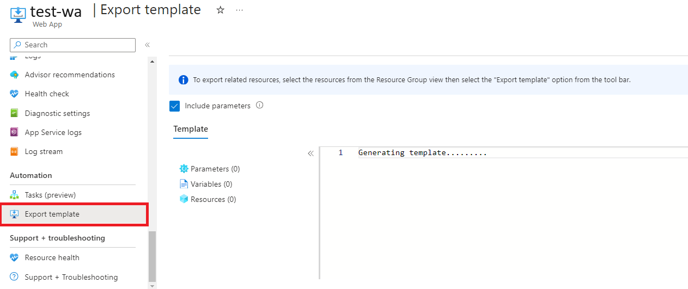688x289 pixels.
Task: Select the Template tab
Action: click(x=191, y=130)
